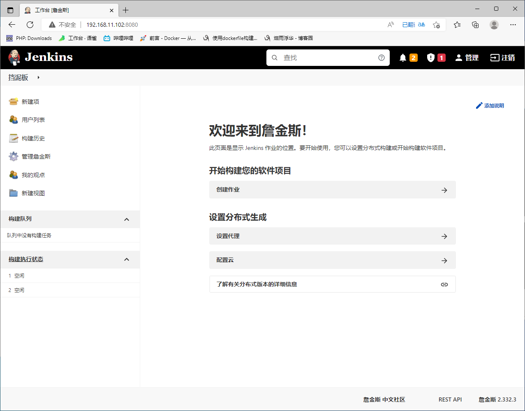The width and height of the screenshot is (525, 411).
Task: Click the 创建作业 button text
Action: point(228,190)
